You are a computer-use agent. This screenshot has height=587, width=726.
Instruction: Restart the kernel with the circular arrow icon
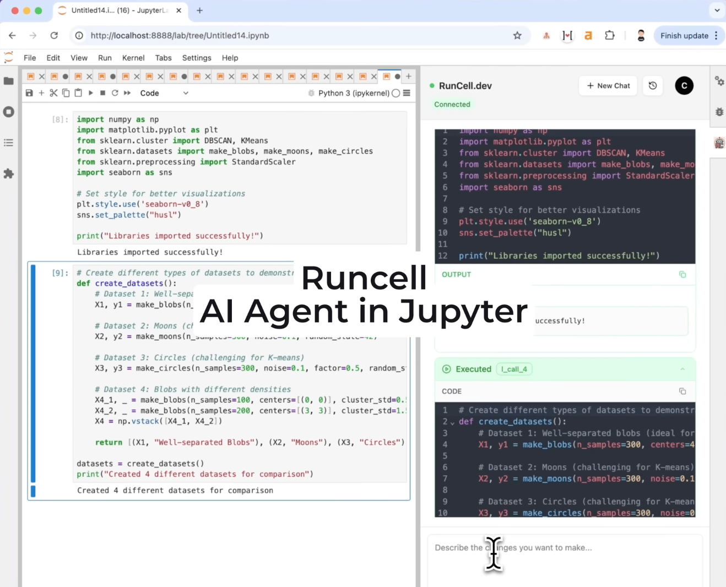115,93
